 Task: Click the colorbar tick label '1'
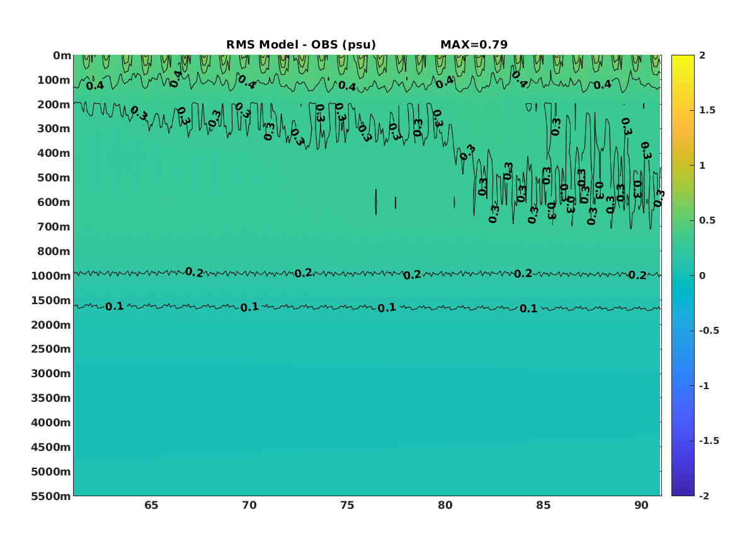702,166
